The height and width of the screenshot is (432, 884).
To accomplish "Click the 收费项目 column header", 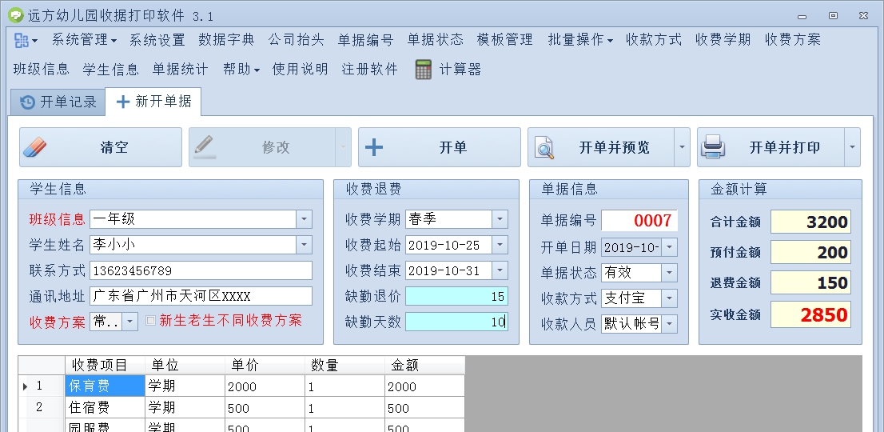I will click(x=105, y=366).
